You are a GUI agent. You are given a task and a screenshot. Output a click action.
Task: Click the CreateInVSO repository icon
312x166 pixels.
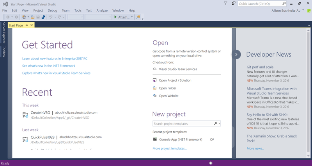(25, 115)
